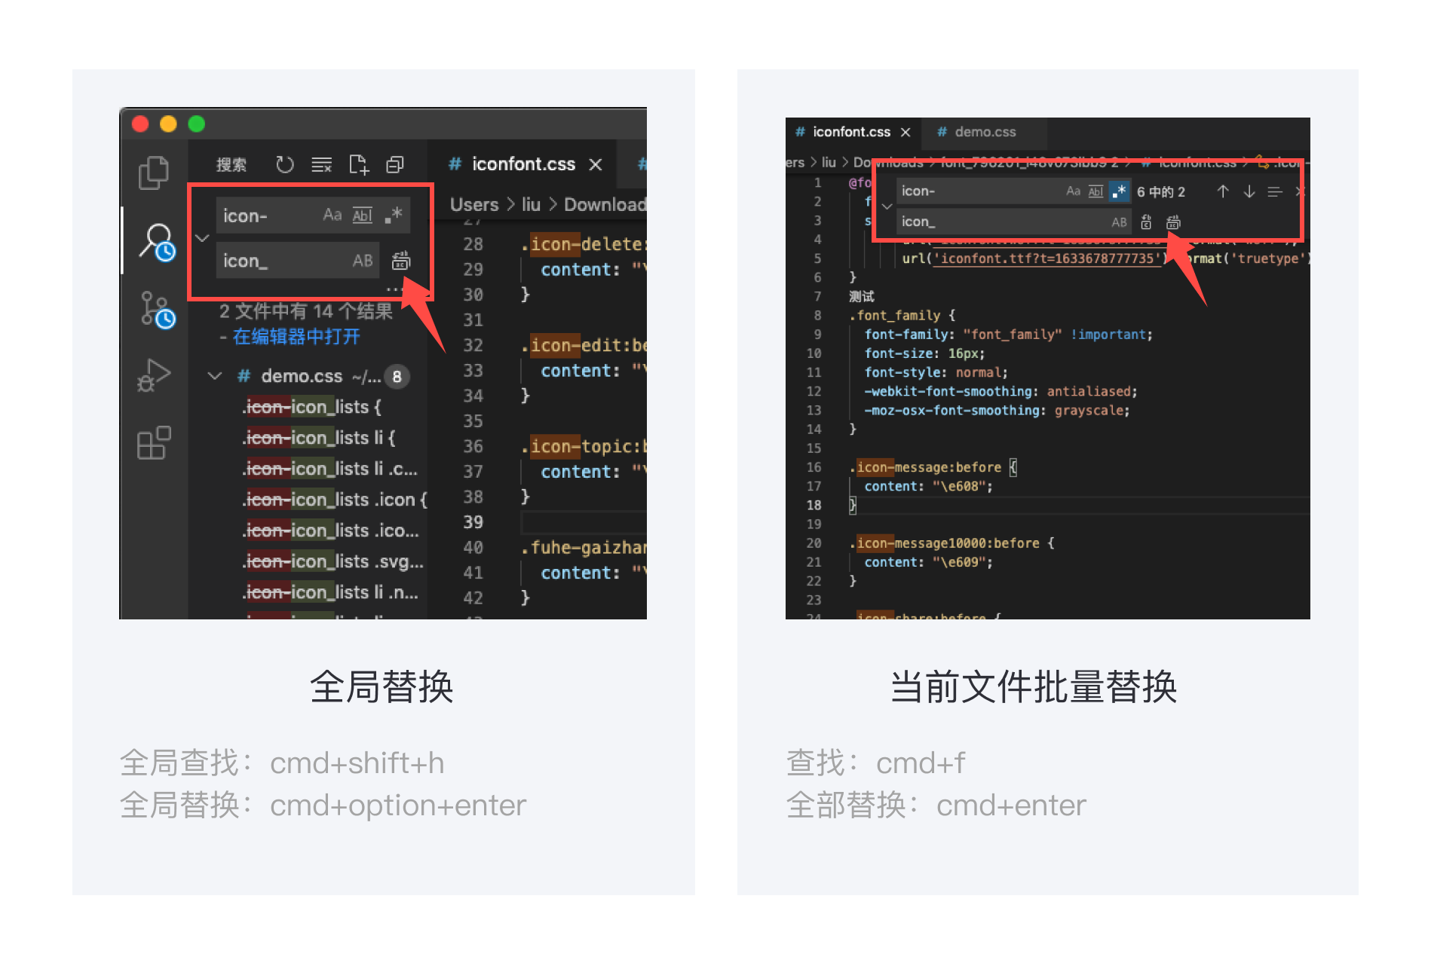1431x966 pixels.
Task: Refresh search results in search panel
Action: point(284,164)
